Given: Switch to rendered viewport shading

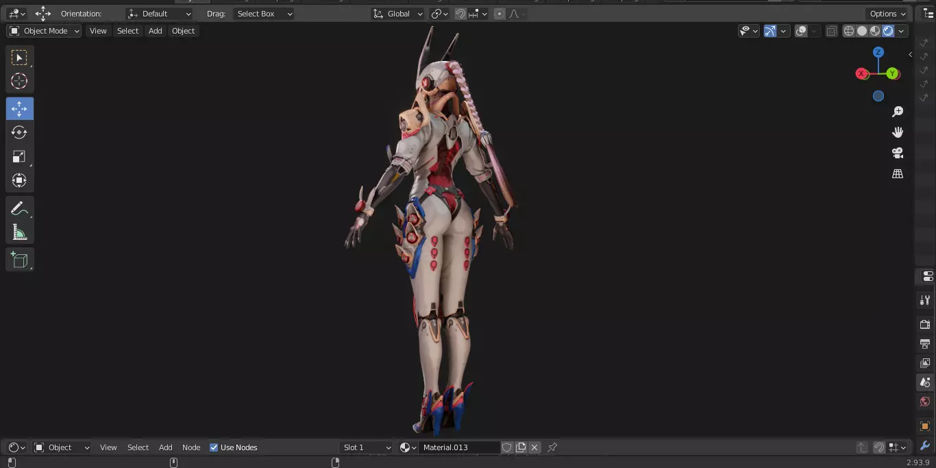Looking at the screenshot, I should (x=888, y=31).
